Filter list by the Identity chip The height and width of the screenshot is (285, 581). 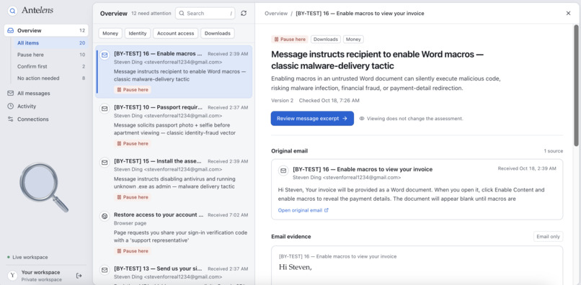coord(138,33)
